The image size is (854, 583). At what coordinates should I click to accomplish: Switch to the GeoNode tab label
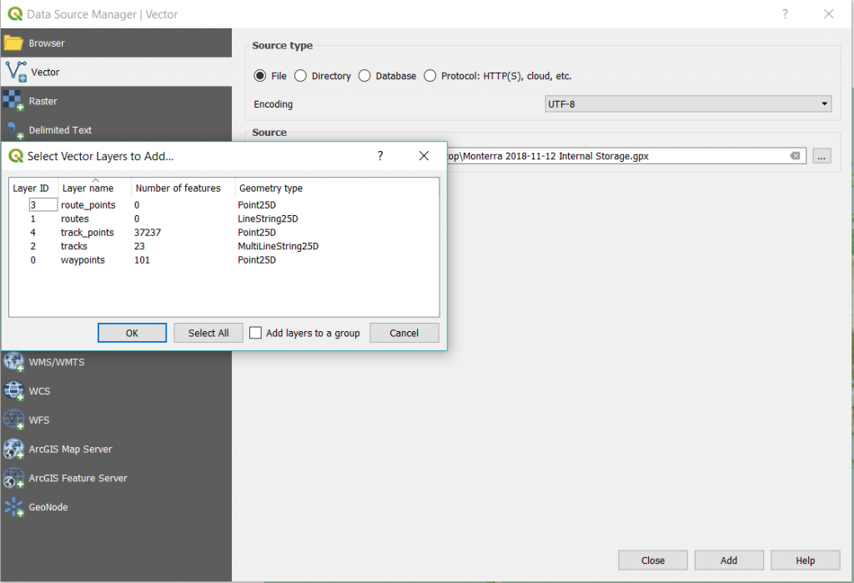pyautogui.click(x=48, y=507)
